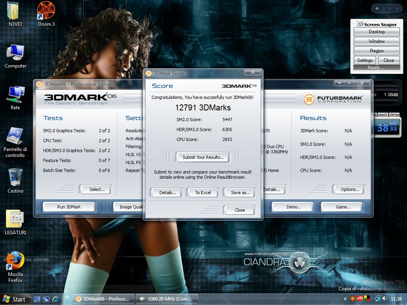Expand the quick launch overflow chevron
The width and height of the screenshot is (407, 305).
pos(67,297)
